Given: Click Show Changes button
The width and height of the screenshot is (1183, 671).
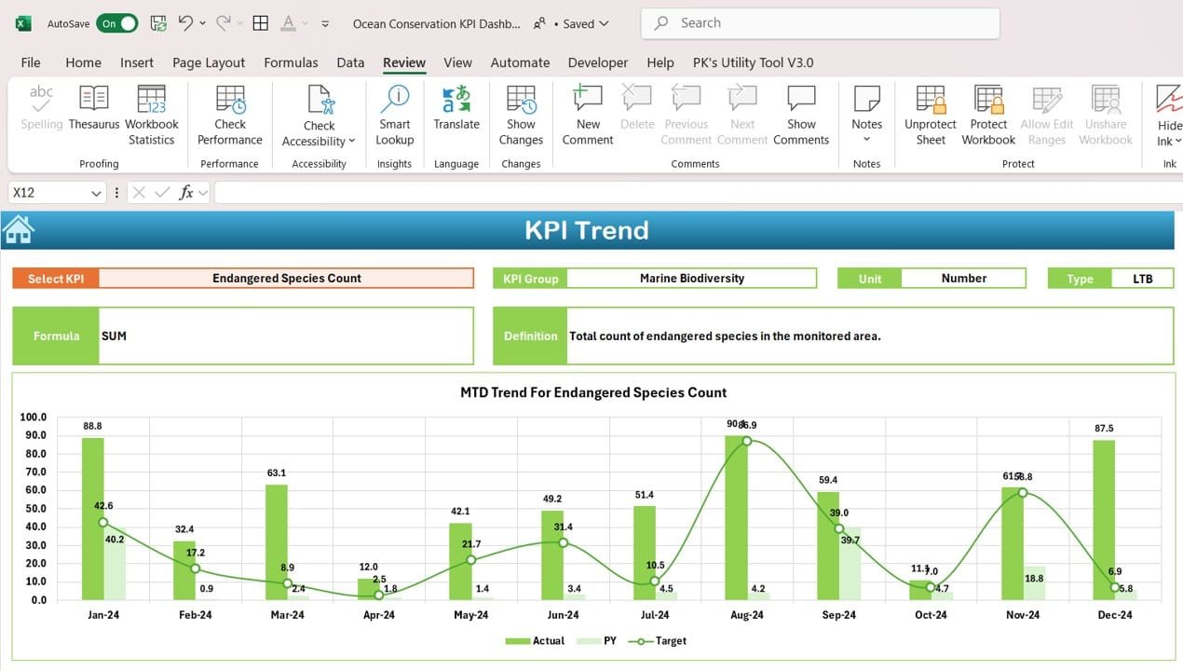Looking at the screenshot, I should (x=521, y=115).
